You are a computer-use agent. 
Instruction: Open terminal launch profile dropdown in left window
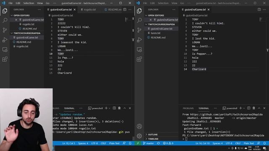pos(109,108)
